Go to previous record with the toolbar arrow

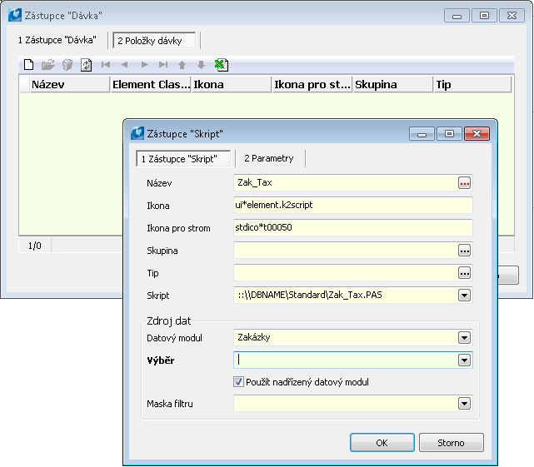(x=124, y=64)
